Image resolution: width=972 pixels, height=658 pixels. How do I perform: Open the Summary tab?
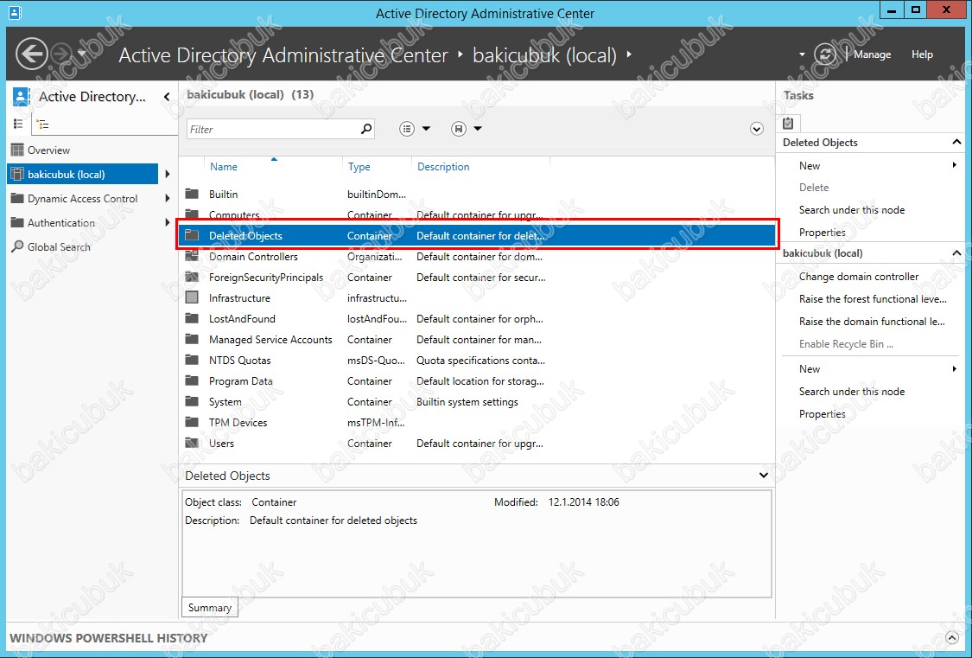[x=210, y=608]
